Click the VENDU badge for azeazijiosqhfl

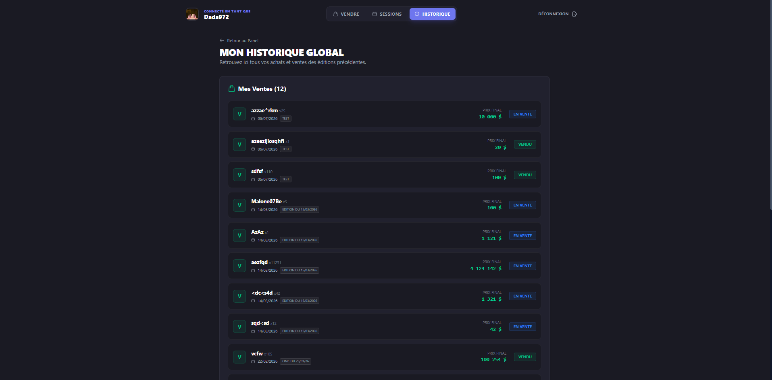(525, 145)
